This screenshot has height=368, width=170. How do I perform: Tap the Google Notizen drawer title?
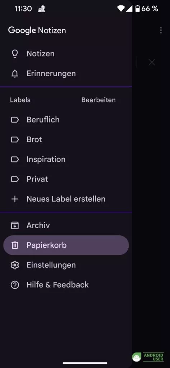37,31
